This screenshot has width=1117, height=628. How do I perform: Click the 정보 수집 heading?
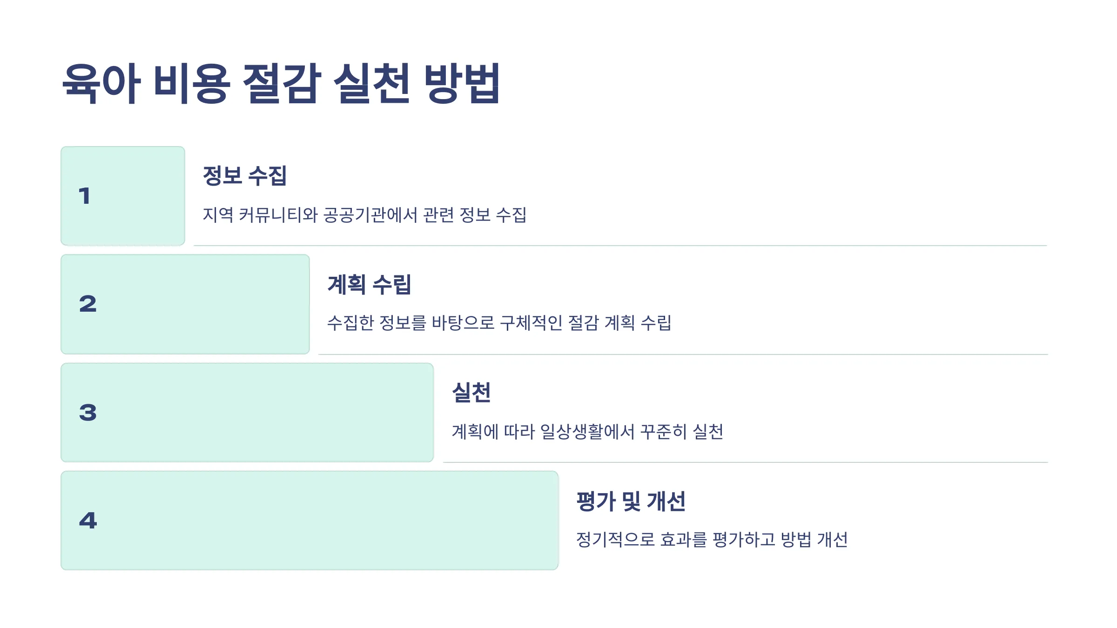[245, 176]
